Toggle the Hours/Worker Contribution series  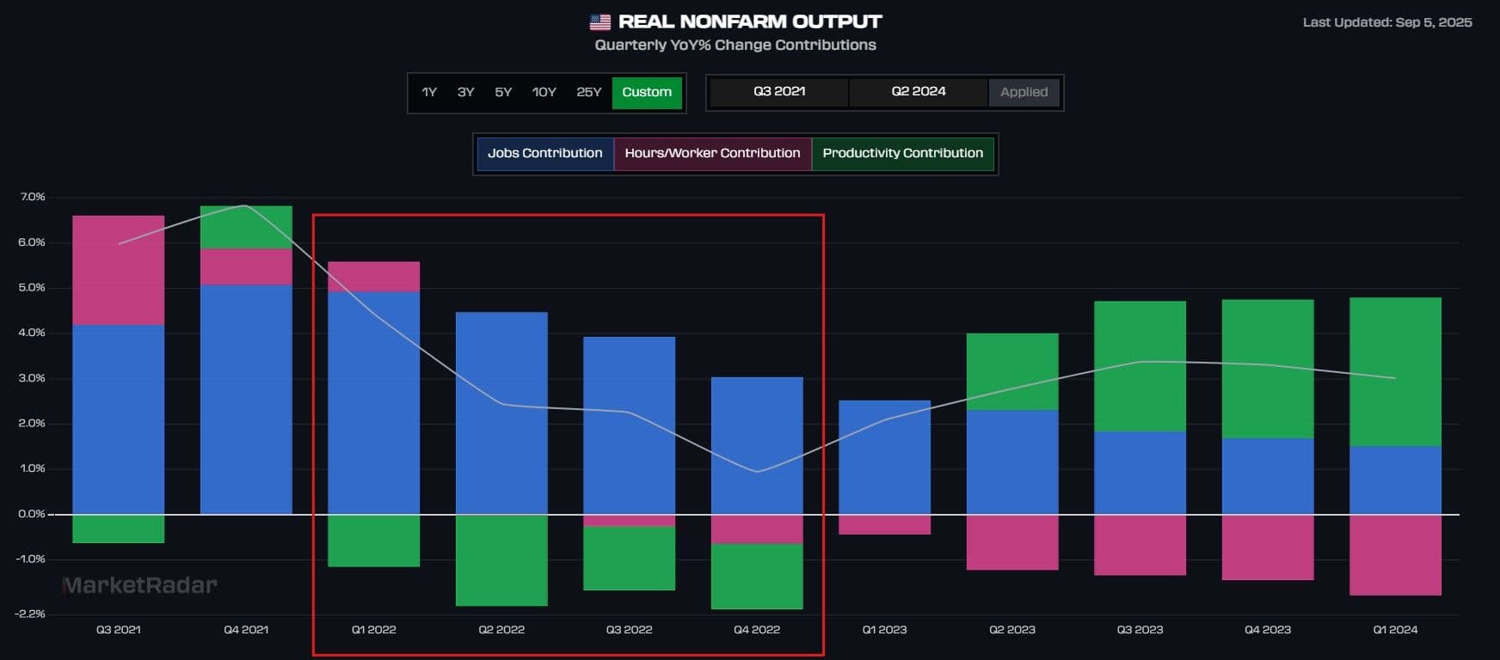tap(712, 154)
